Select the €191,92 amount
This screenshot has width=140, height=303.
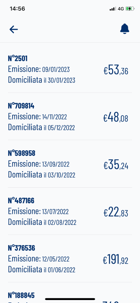coord(115,260)
